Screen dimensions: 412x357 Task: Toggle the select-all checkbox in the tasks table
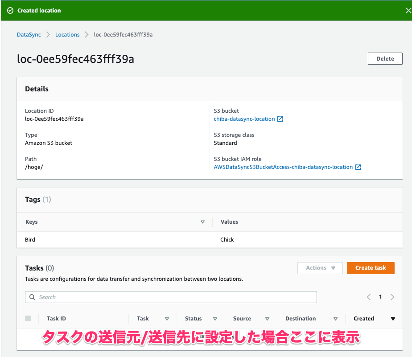[28, 318]
